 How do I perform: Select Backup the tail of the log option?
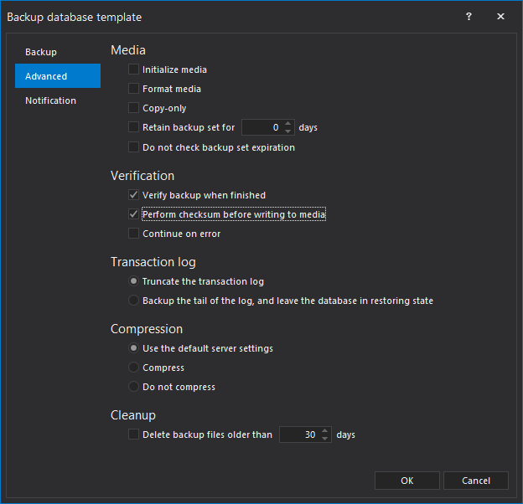point(134,301)
